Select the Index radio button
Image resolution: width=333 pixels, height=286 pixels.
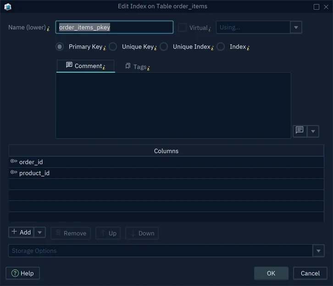[221, 46]
